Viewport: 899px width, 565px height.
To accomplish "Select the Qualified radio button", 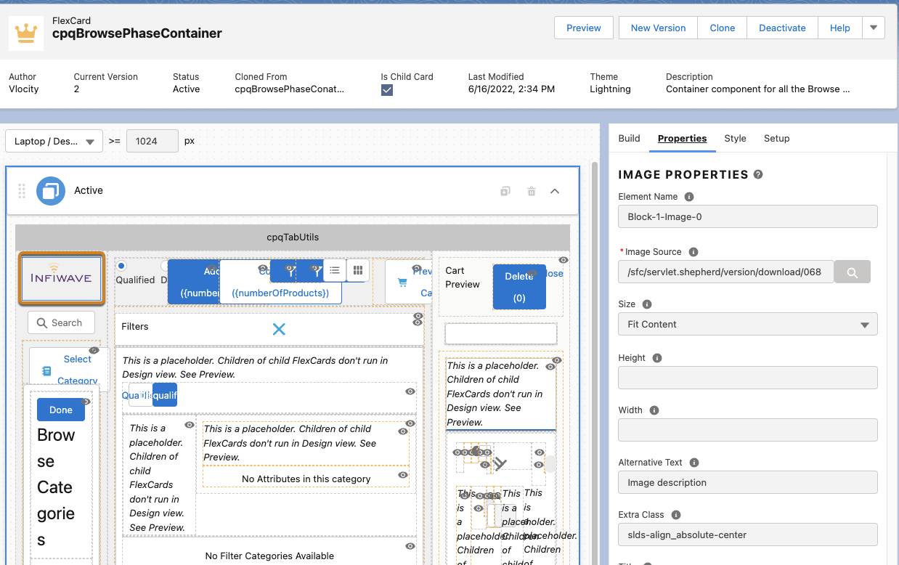I will (121, 266).
